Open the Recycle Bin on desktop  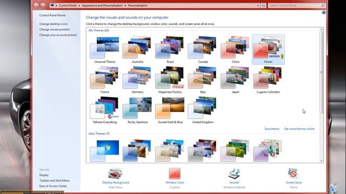pos(334,188)
